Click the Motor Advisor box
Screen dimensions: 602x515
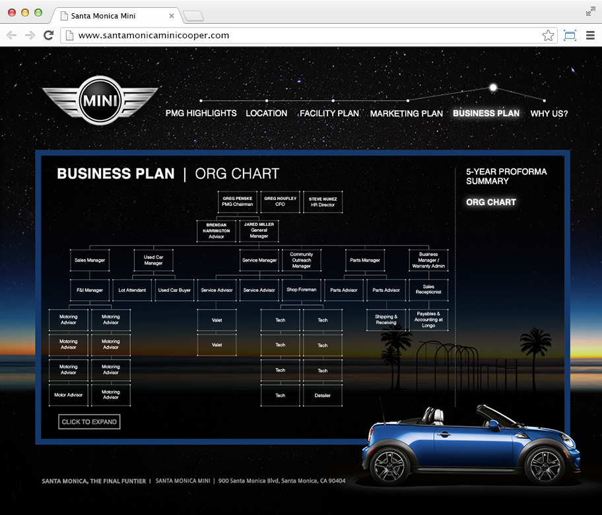tap(69, 395)
